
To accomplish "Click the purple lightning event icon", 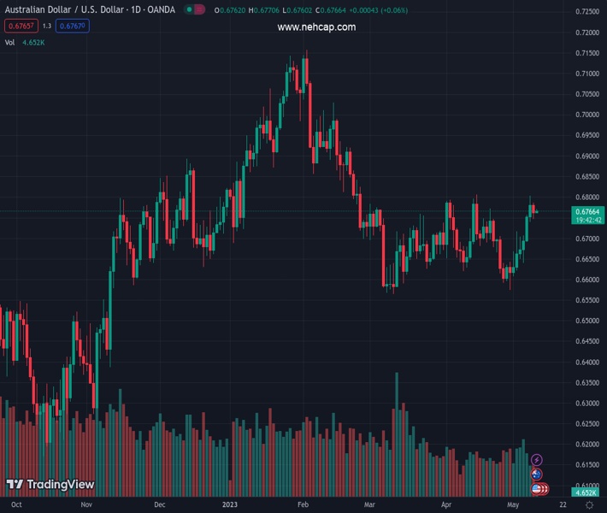I will [537, 460].
